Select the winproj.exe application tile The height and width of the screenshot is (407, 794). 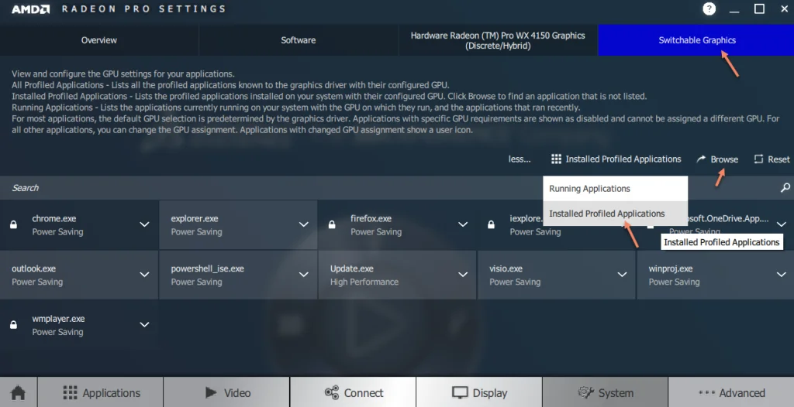point(716,275)
